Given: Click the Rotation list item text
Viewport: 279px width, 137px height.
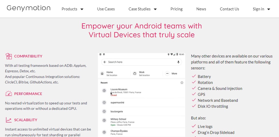Looking at the screenshot, I should [205, 82].
